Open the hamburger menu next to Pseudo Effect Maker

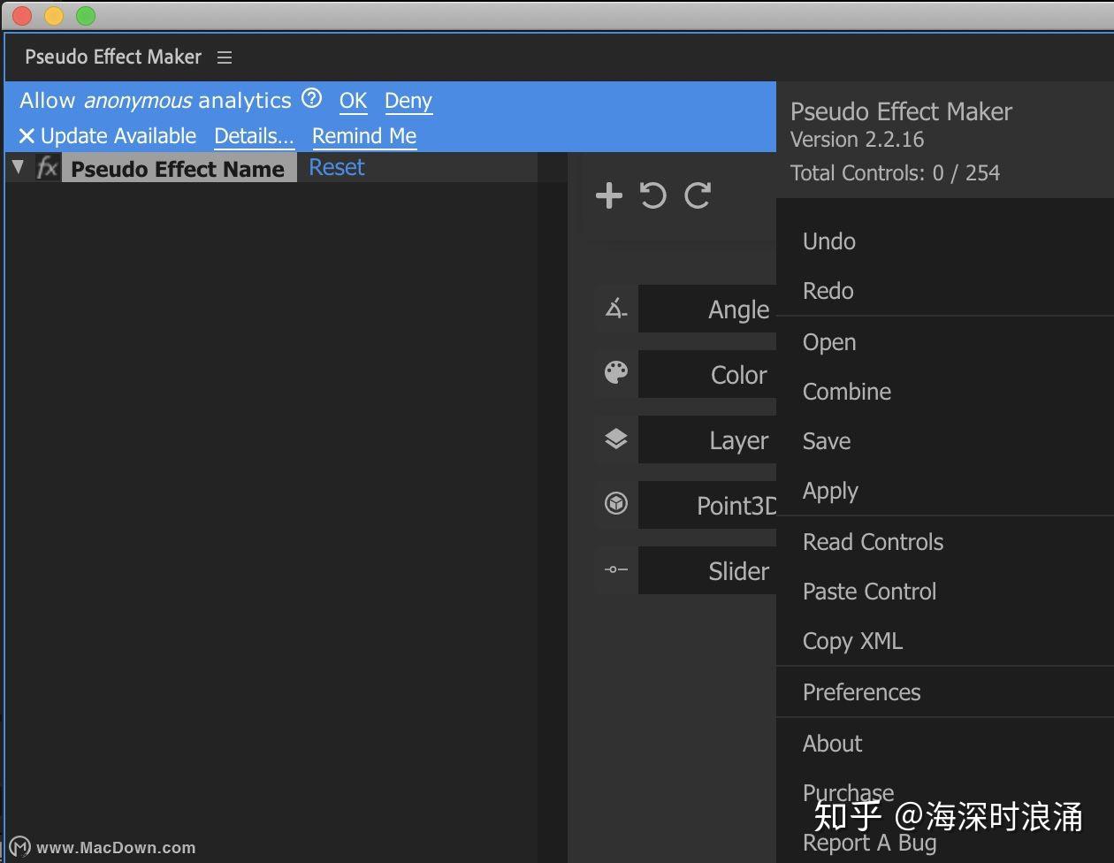pos(224,57)
